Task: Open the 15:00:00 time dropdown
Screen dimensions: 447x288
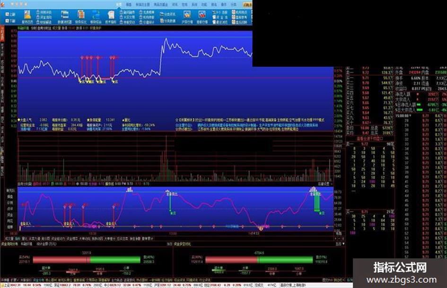Action: [404, 116]
